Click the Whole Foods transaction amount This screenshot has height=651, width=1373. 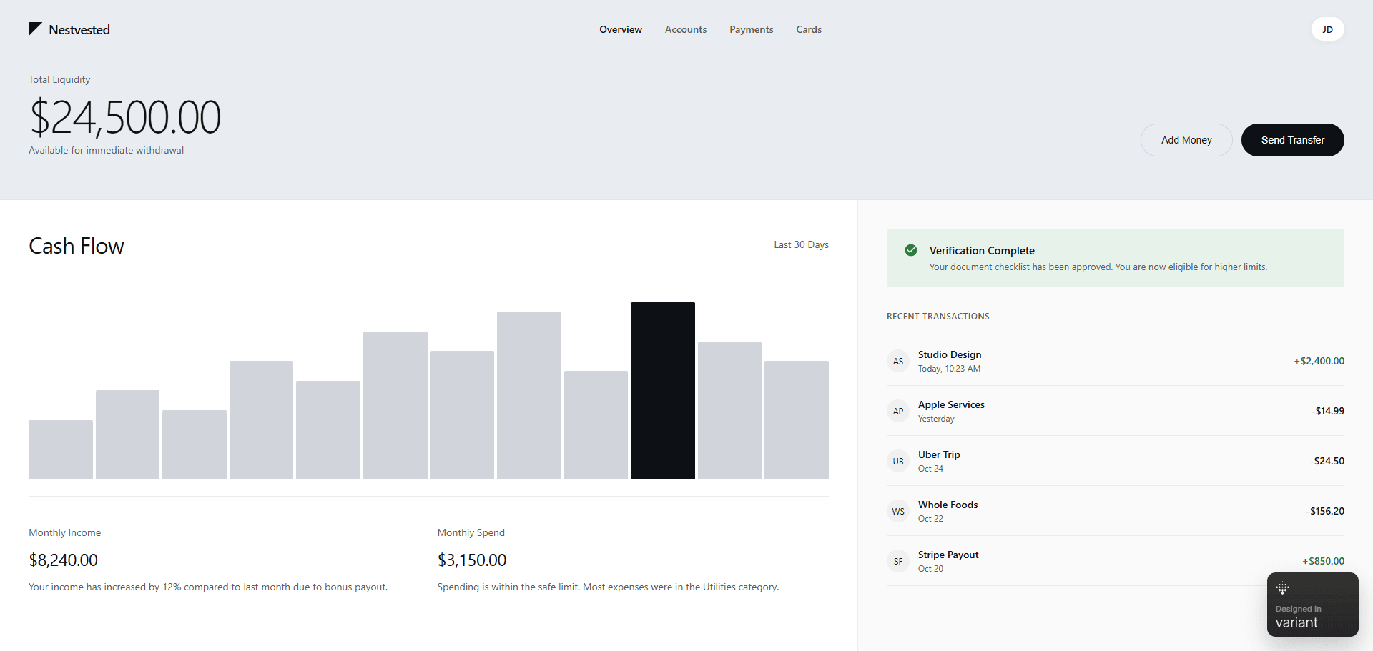coord(1325,511)
